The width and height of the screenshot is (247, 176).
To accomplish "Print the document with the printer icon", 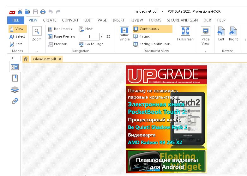I will (x=43, y=12).
